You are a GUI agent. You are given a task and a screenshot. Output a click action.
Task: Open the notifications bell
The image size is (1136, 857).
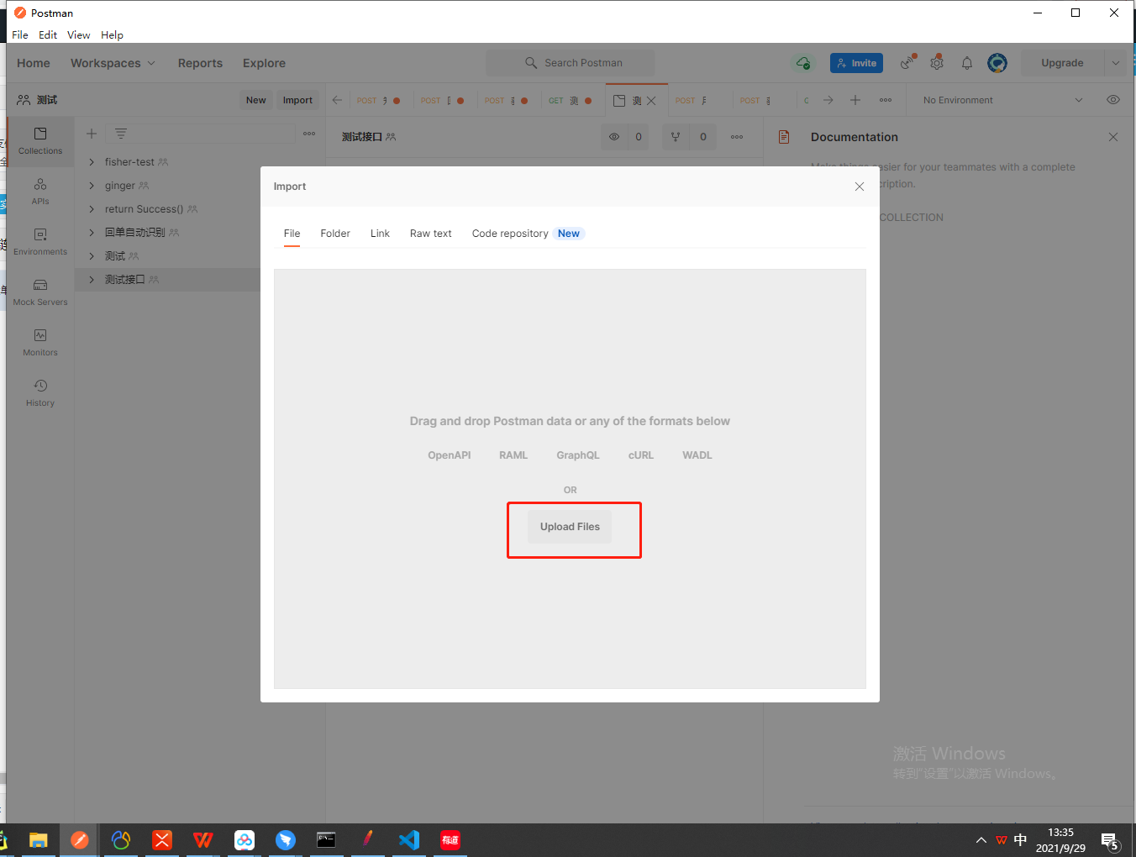click(967, 63)
